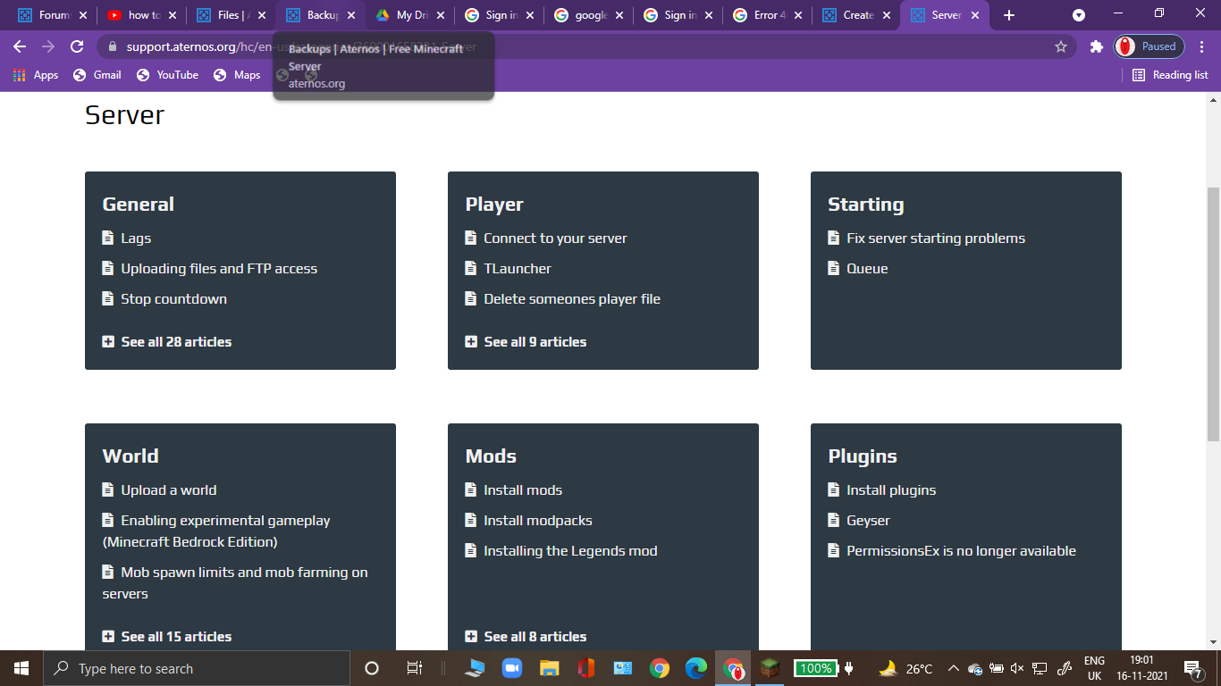1221x686 pixels.
Task: Switch to the 'google' search tab
Action: (x=588, y=15)
